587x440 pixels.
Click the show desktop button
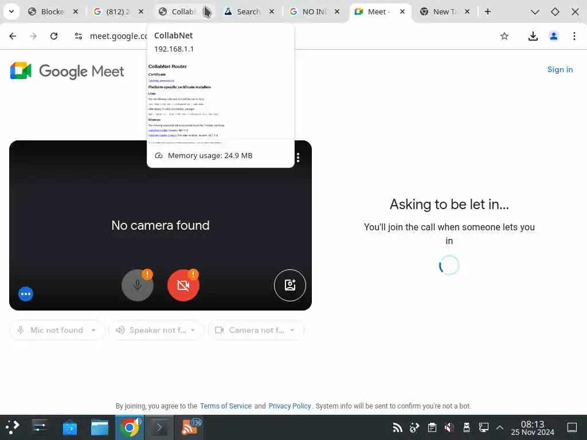click(x=572, y=427)
